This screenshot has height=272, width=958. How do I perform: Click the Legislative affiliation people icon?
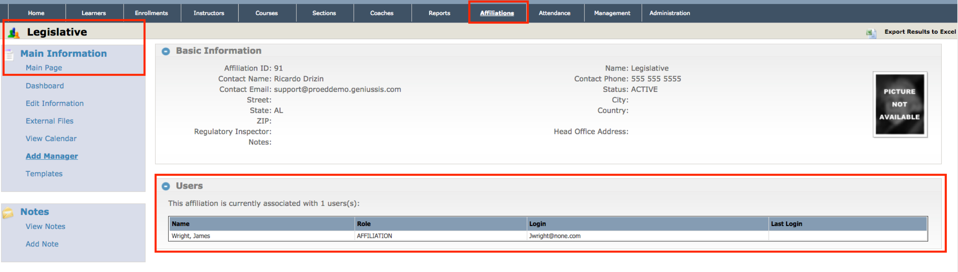coord(14,33)
